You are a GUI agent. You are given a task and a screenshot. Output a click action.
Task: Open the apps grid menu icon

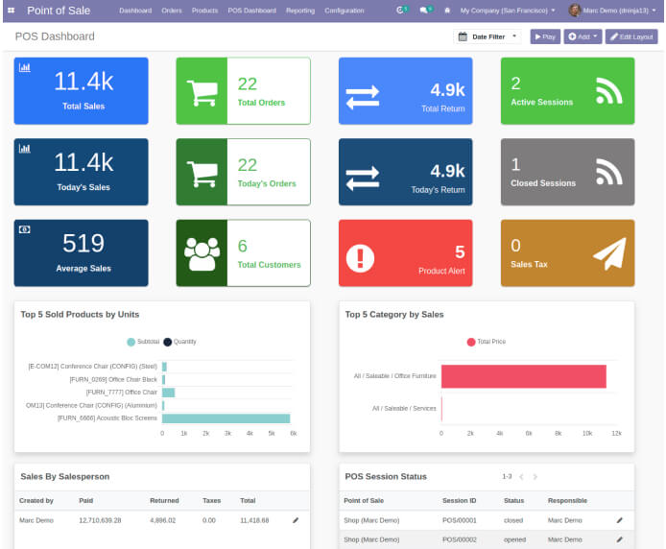[12, 11]
